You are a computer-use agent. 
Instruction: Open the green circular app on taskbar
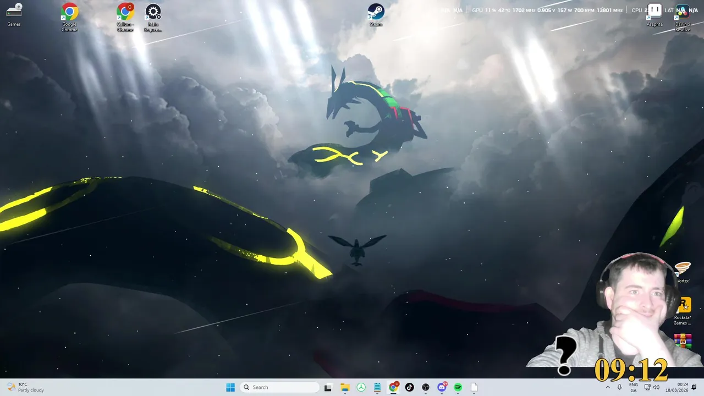pyautogui.click(x=361, y=387)
